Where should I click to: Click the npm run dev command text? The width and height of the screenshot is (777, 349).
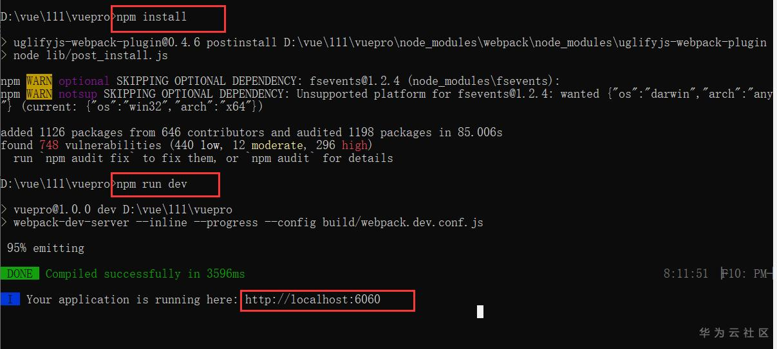point(152,184)
